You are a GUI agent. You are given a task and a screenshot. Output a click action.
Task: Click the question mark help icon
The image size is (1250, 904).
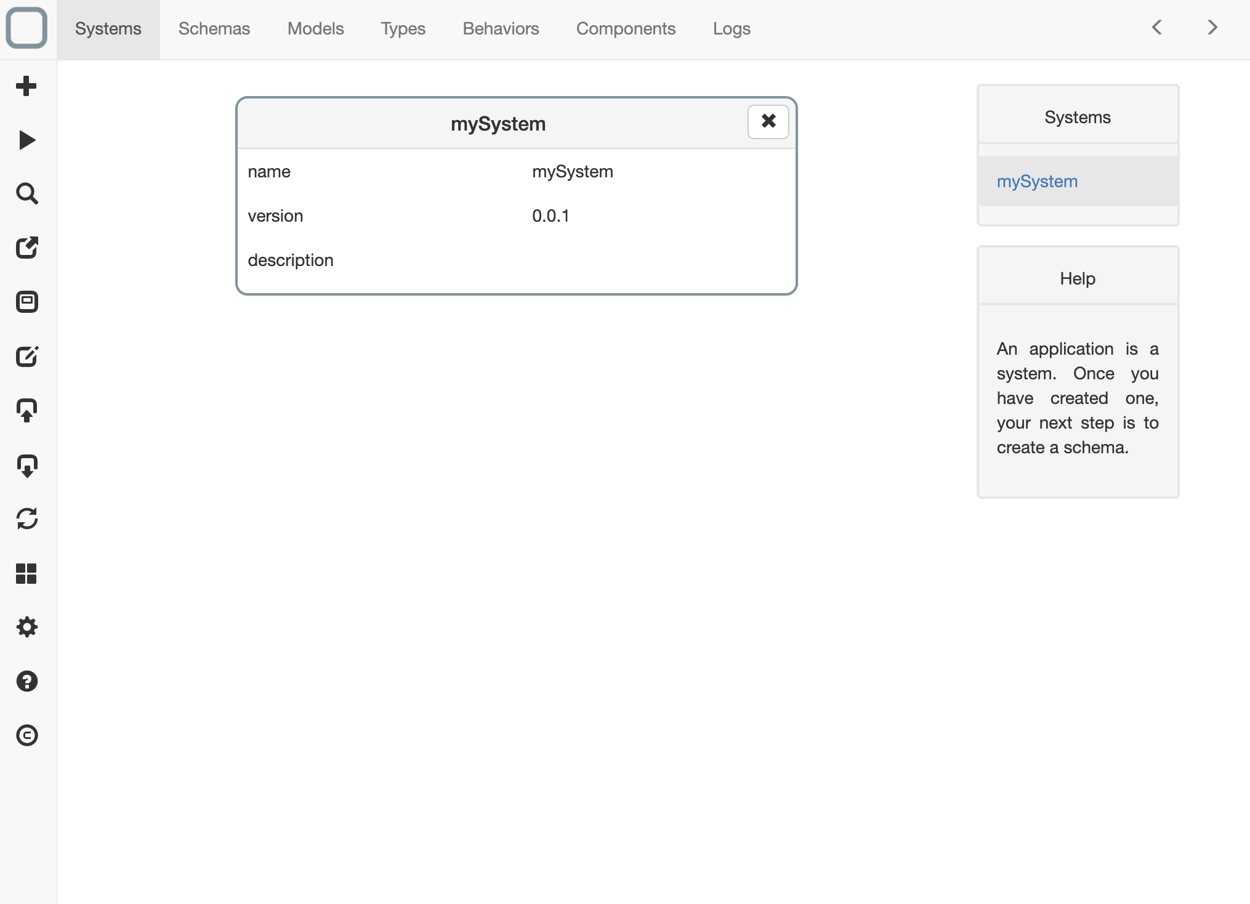[26, 681]
